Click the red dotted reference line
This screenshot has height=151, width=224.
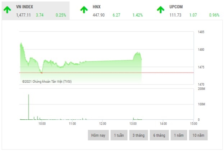pos(108,73)
